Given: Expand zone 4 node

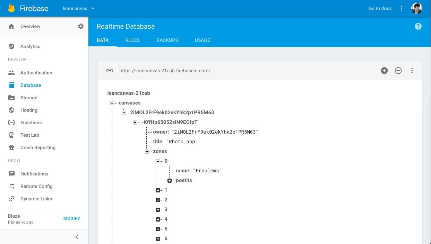Looking at the screenshot, I should 158,219.
